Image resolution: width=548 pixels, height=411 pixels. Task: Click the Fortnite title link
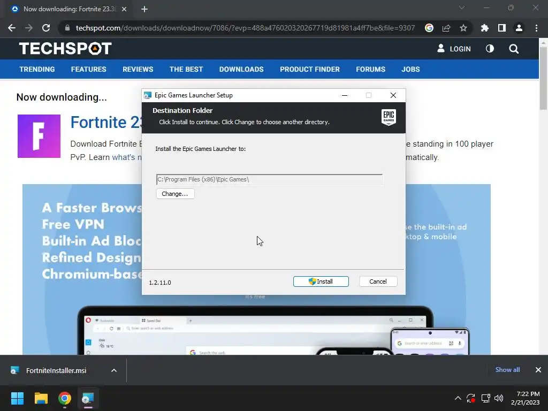tap(105, 123)
